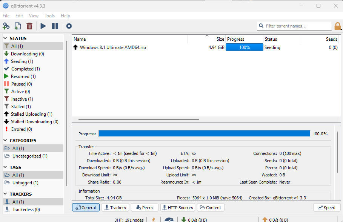Focus the Filter torrent names field
This screenshot has width=343, height=222.
[x=294, y=26]
